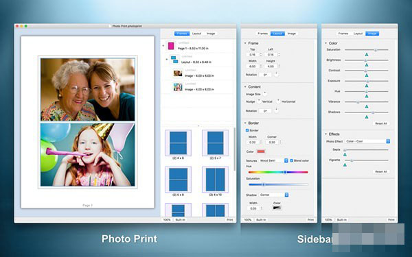The image size is (412, 257).
Task: Choose the (2) 4 x 6 layout template
Action: pos(178,143)
